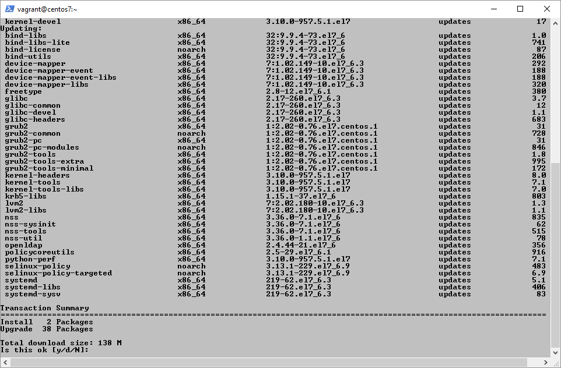Click the glibc-headers package name
Image resolution: width=561 pixels, height=368 pixels.
pyautogui.click(x=35, y=119)
